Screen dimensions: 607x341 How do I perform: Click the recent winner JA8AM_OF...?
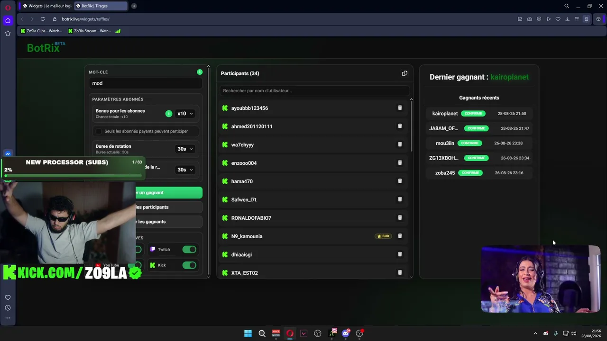444,128
